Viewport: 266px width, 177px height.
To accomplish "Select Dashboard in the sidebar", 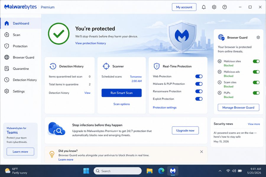I will coord(21,23).
